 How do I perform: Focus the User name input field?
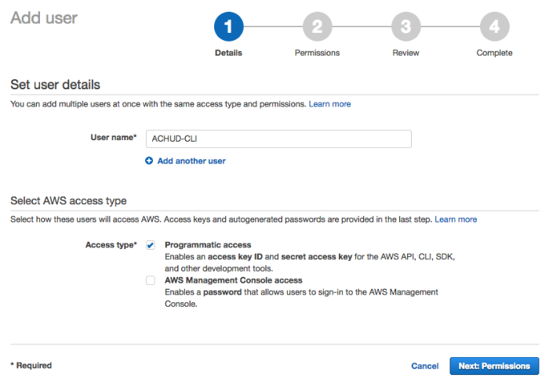278,139
